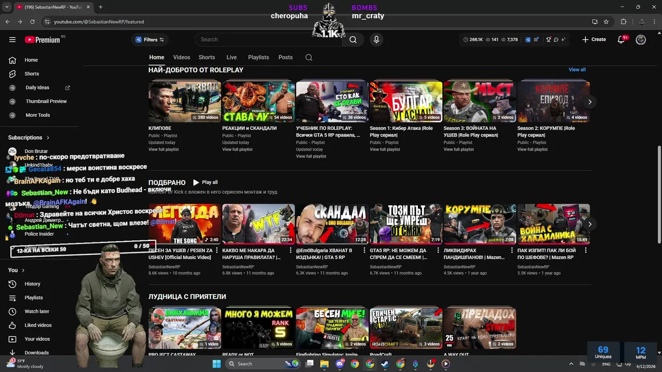The image size is (662, 372).
Task: Open the Police Insider subscription
Action: [x=39, y=234]
